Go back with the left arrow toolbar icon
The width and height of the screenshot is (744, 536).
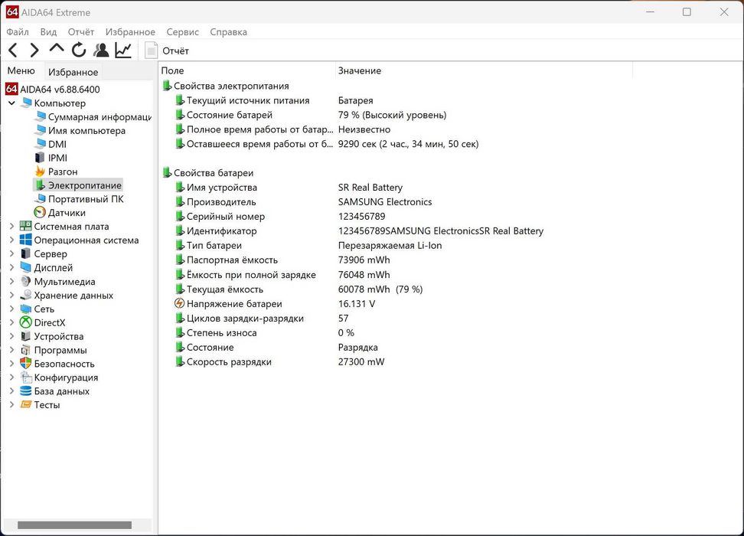13,50
